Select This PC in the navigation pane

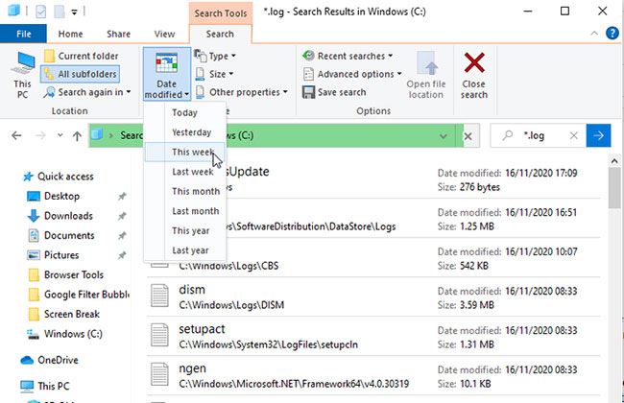point(45,386)
